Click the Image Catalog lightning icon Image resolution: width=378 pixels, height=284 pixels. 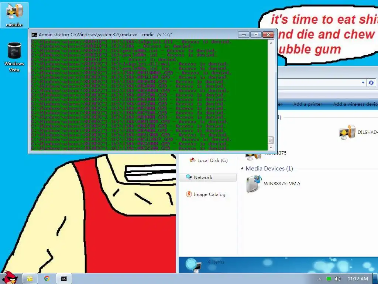tap(189, 194)
